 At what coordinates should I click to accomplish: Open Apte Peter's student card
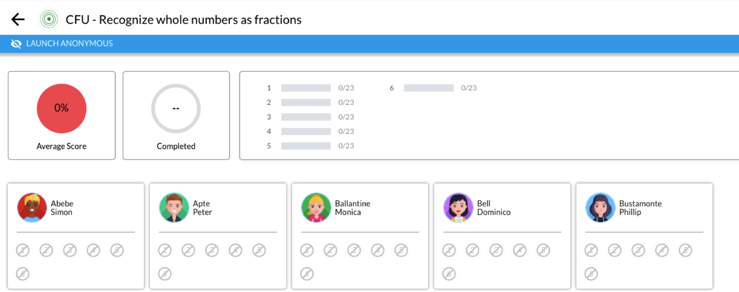[x=218, y=235]
